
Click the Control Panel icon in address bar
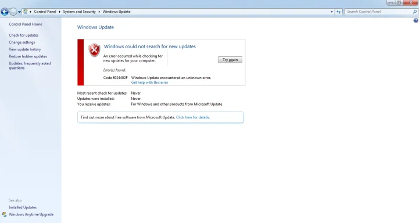pyautogui.click(x=26, y=12)
